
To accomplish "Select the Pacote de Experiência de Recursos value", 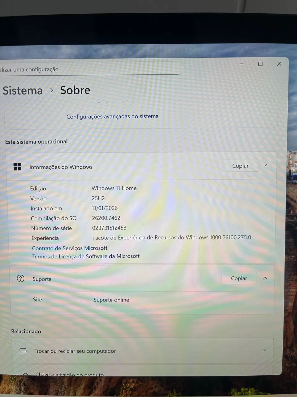I will 172,238.
